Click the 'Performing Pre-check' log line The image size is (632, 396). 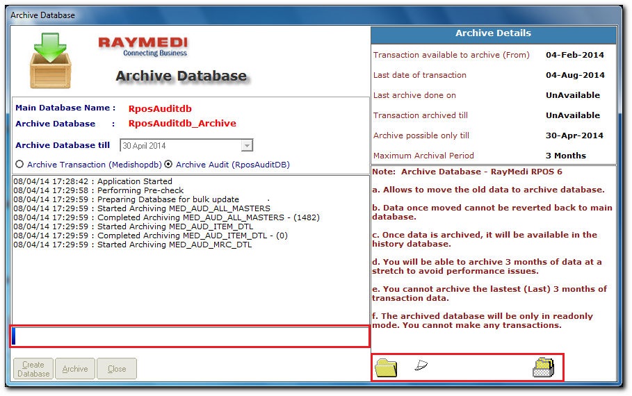[98, 190]
